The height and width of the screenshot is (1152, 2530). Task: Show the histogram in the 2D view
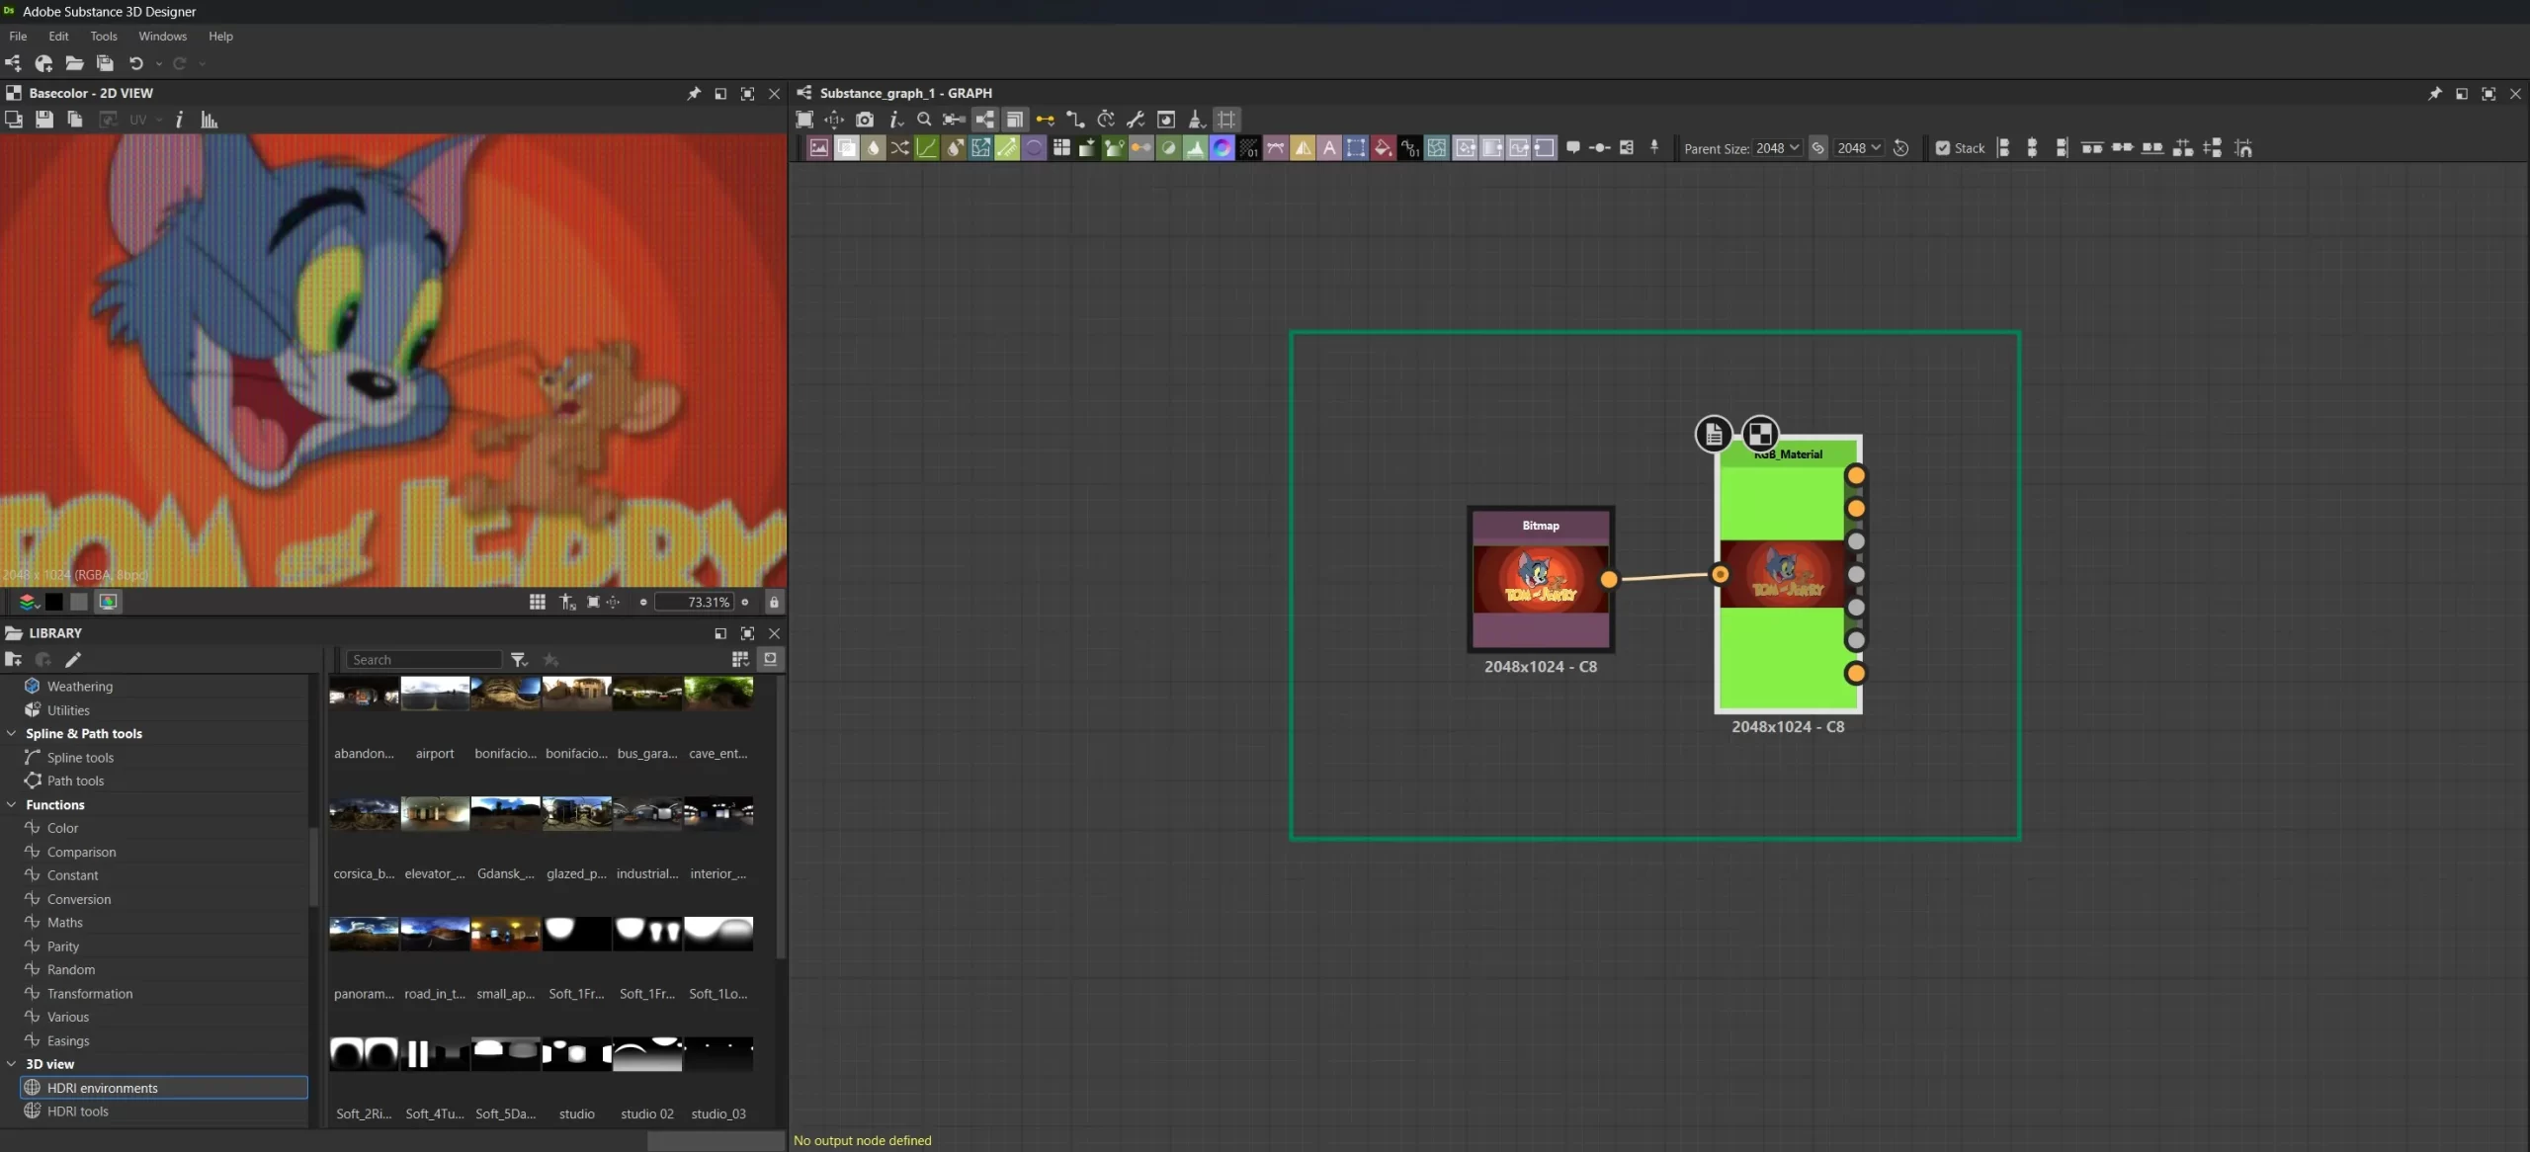pos(210,120)
